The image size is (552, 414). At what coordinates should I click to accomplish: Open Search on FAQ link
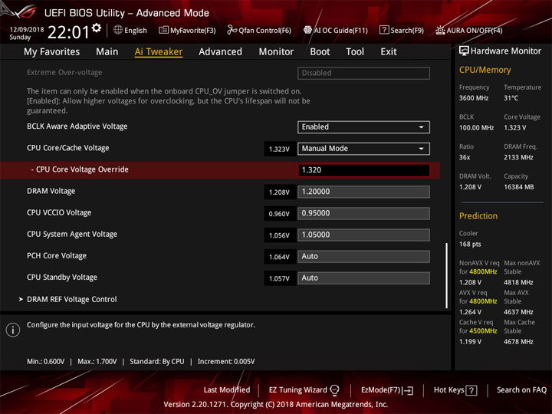coord(521,390)
